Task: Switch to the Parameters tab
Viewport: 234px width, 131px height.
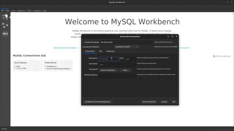Action: tap(90, 51)
